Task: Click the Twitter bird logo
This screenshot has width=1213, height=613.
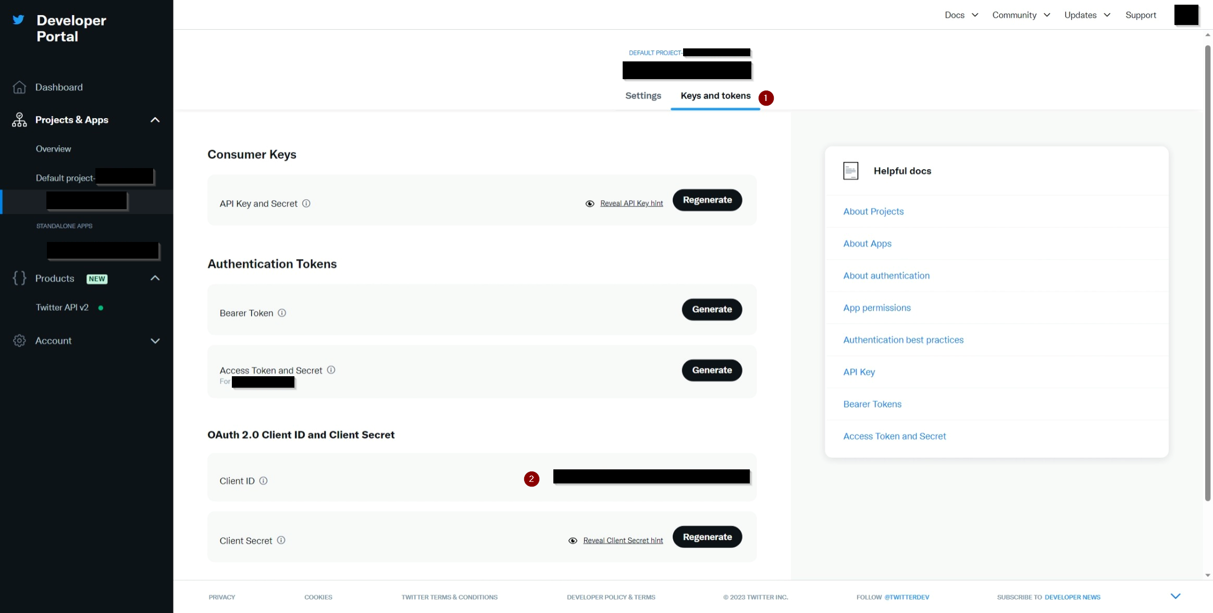Action: pos(19,20)
